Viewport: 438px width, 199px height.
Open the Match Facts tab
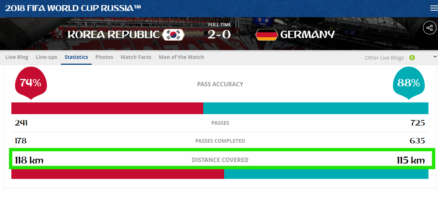point(136,57)
